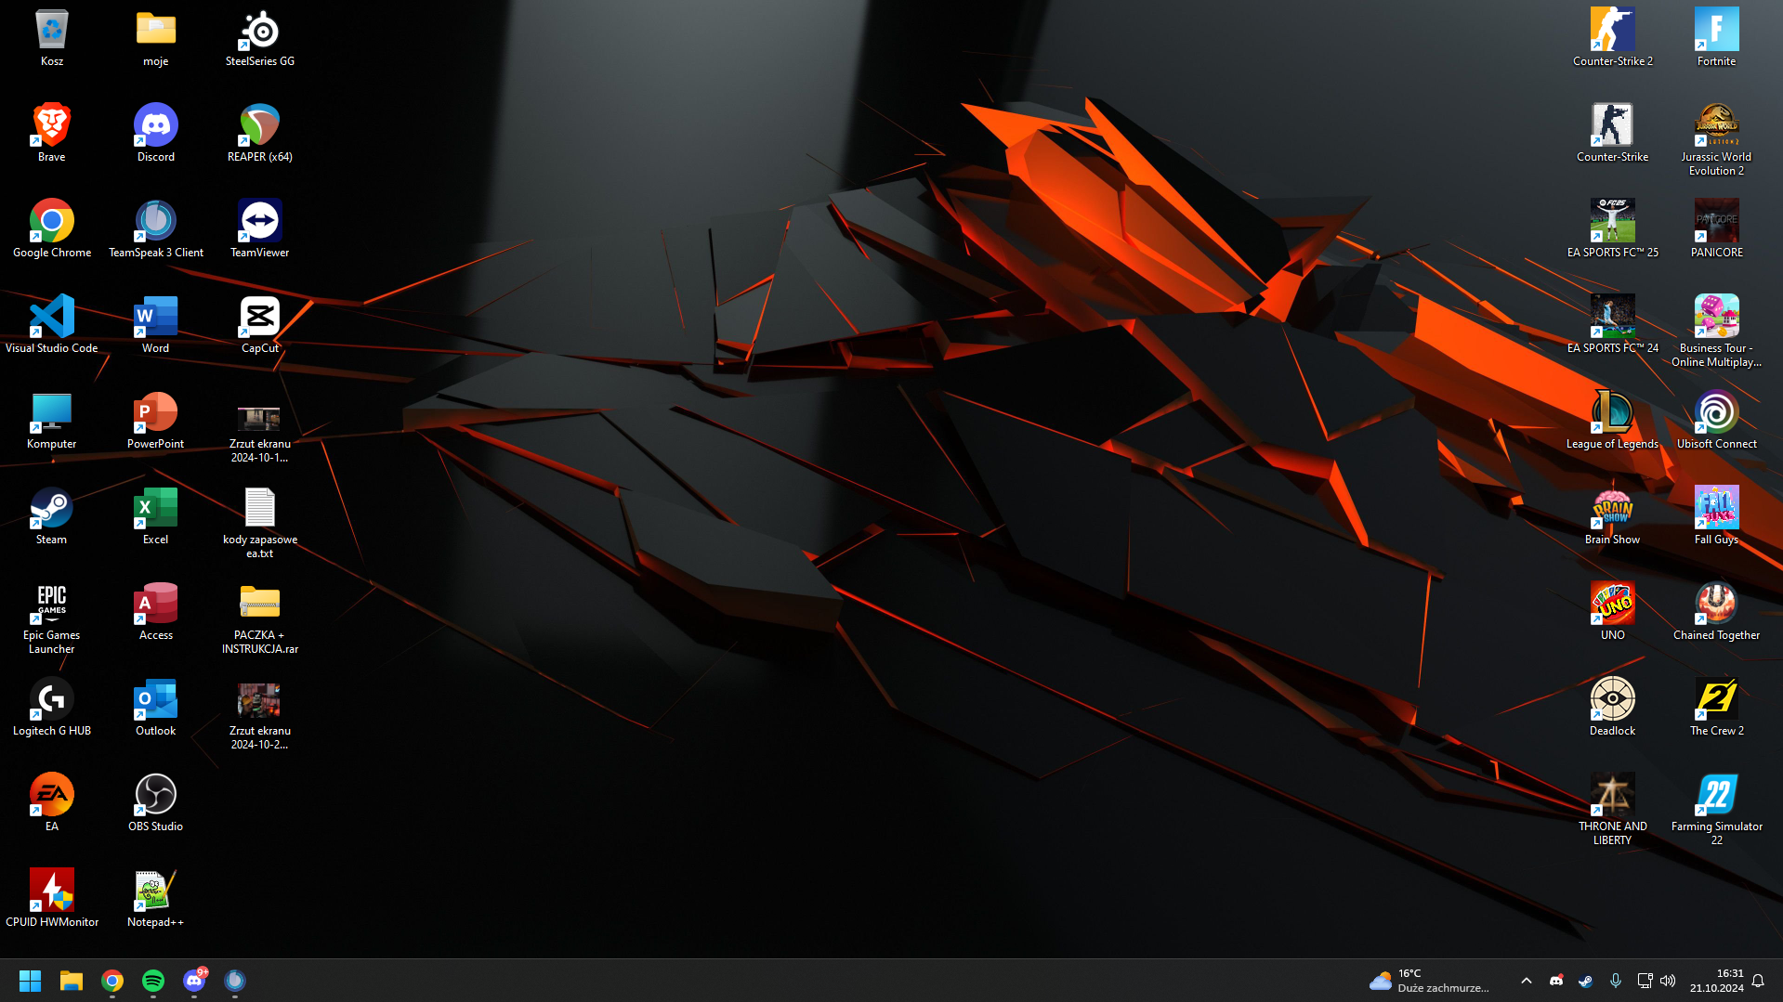Select the EA SPORTS FC 25 shortcut
The height and width of the screenshot is (1002, 1783).
point(1613,229)
